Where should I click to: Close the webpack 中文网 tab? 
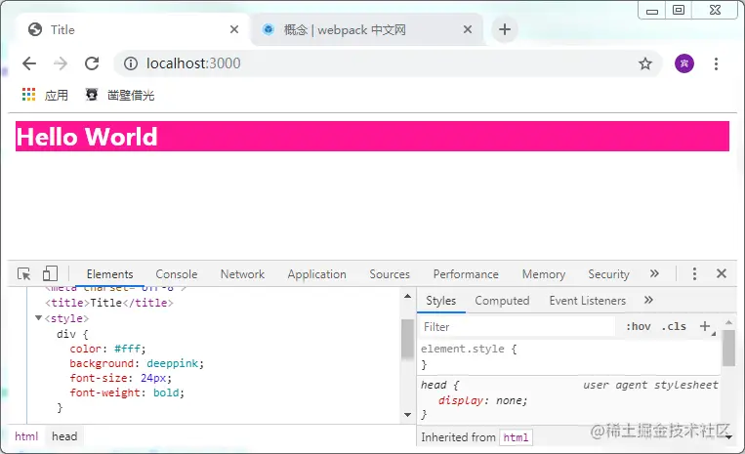[468, 29]
